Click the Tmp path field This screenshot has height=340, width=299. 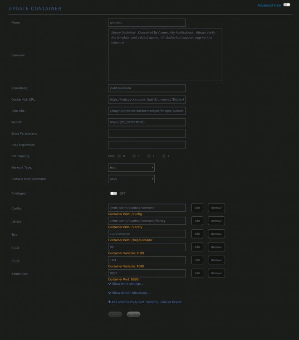tap(147, 234)
